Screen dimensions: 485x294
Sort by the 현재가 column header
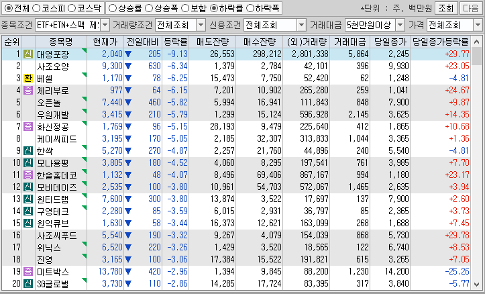pos(105,42)
